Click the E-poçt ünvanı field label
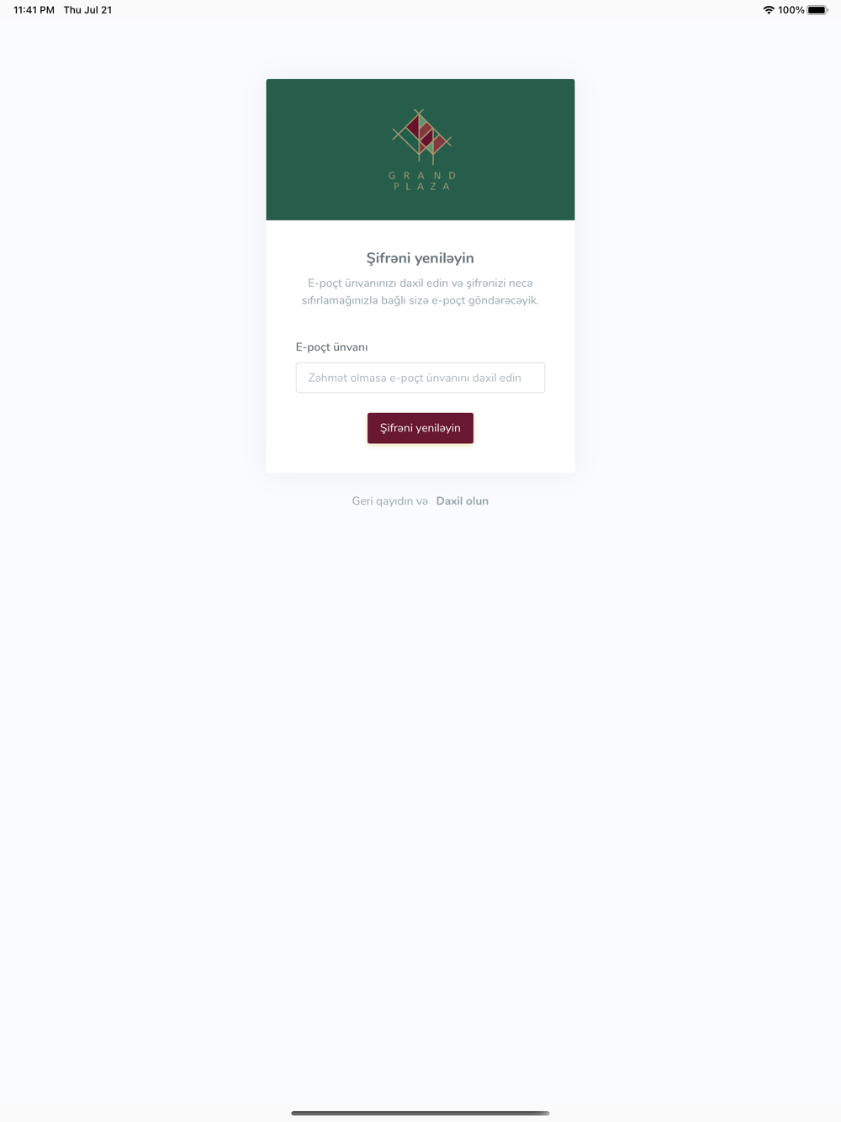 point(331,347)
